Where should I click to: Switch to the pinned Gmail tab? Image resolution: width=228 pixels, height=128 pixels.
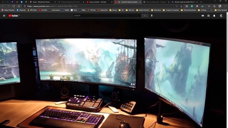tap(17, 2)
